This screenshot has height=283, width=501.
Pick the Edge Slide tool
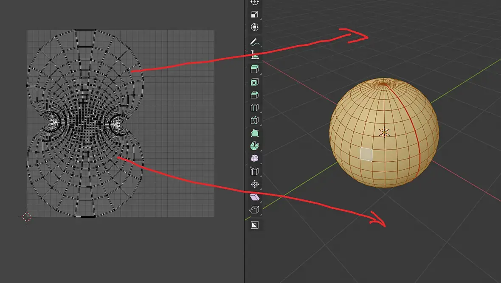254,171
